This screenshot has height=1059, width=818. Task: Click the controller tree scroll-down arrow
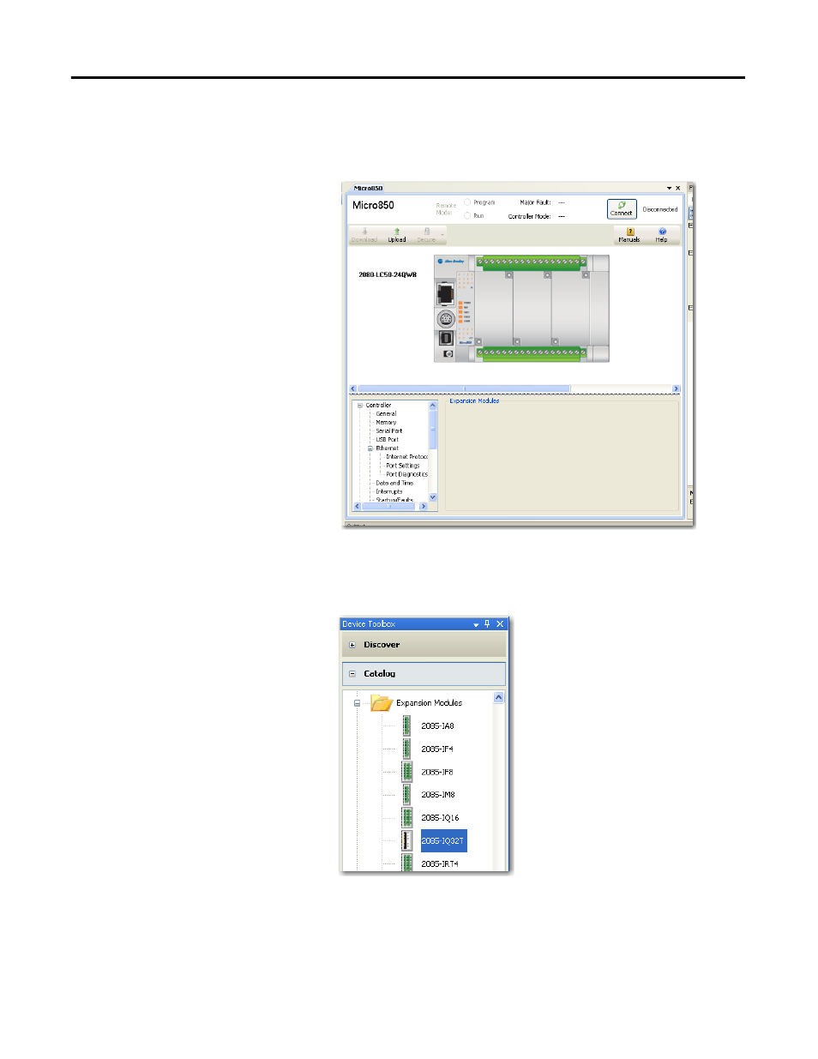click(433, 497)
